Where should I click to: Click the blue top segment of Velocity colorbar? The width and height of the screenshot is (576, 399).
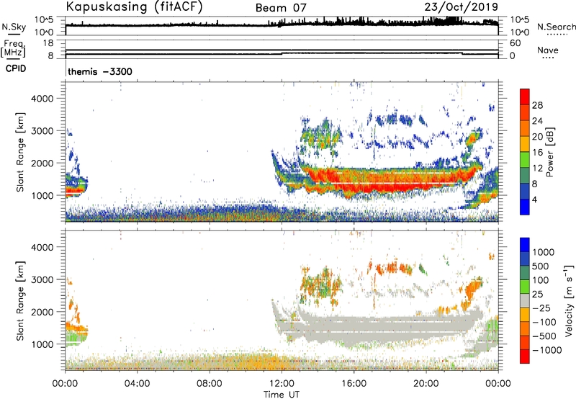[x=525, y=245]
